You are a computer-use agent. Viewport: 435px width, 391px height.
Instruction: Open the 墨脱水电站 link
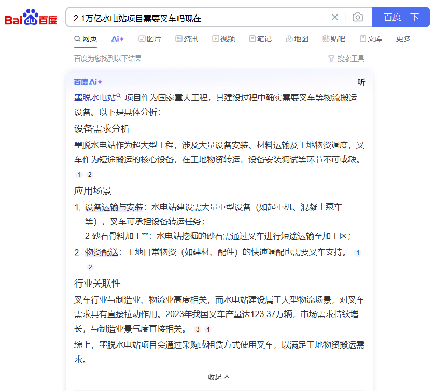97,97
